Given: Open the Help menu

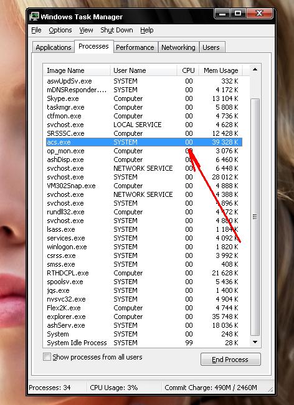Looking at the screenshot, I should coord(147,31).
